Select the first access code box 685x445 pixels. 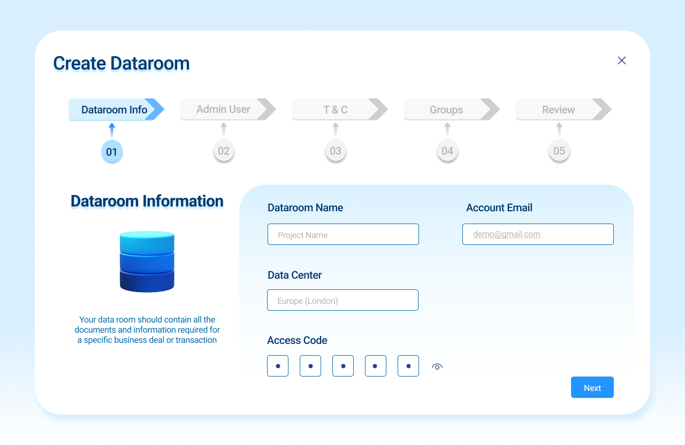(278, 366)
